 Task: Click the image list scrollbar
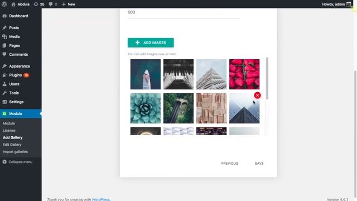click(267, 78)
